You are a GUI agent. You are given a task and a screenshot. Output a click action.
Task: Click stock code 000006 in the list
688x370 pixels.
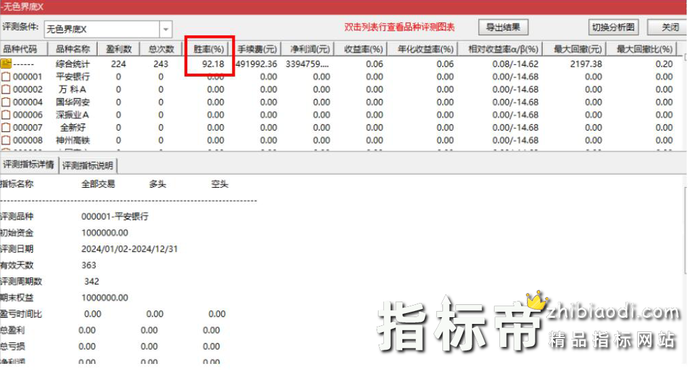(28, 115)
